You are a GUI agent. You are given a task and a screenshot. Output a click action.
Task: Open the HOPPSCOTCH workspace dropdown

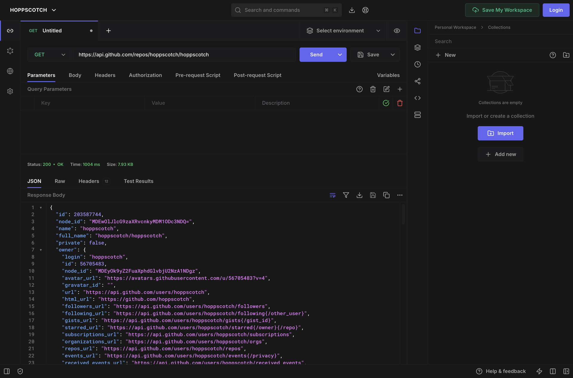(33, 10)
